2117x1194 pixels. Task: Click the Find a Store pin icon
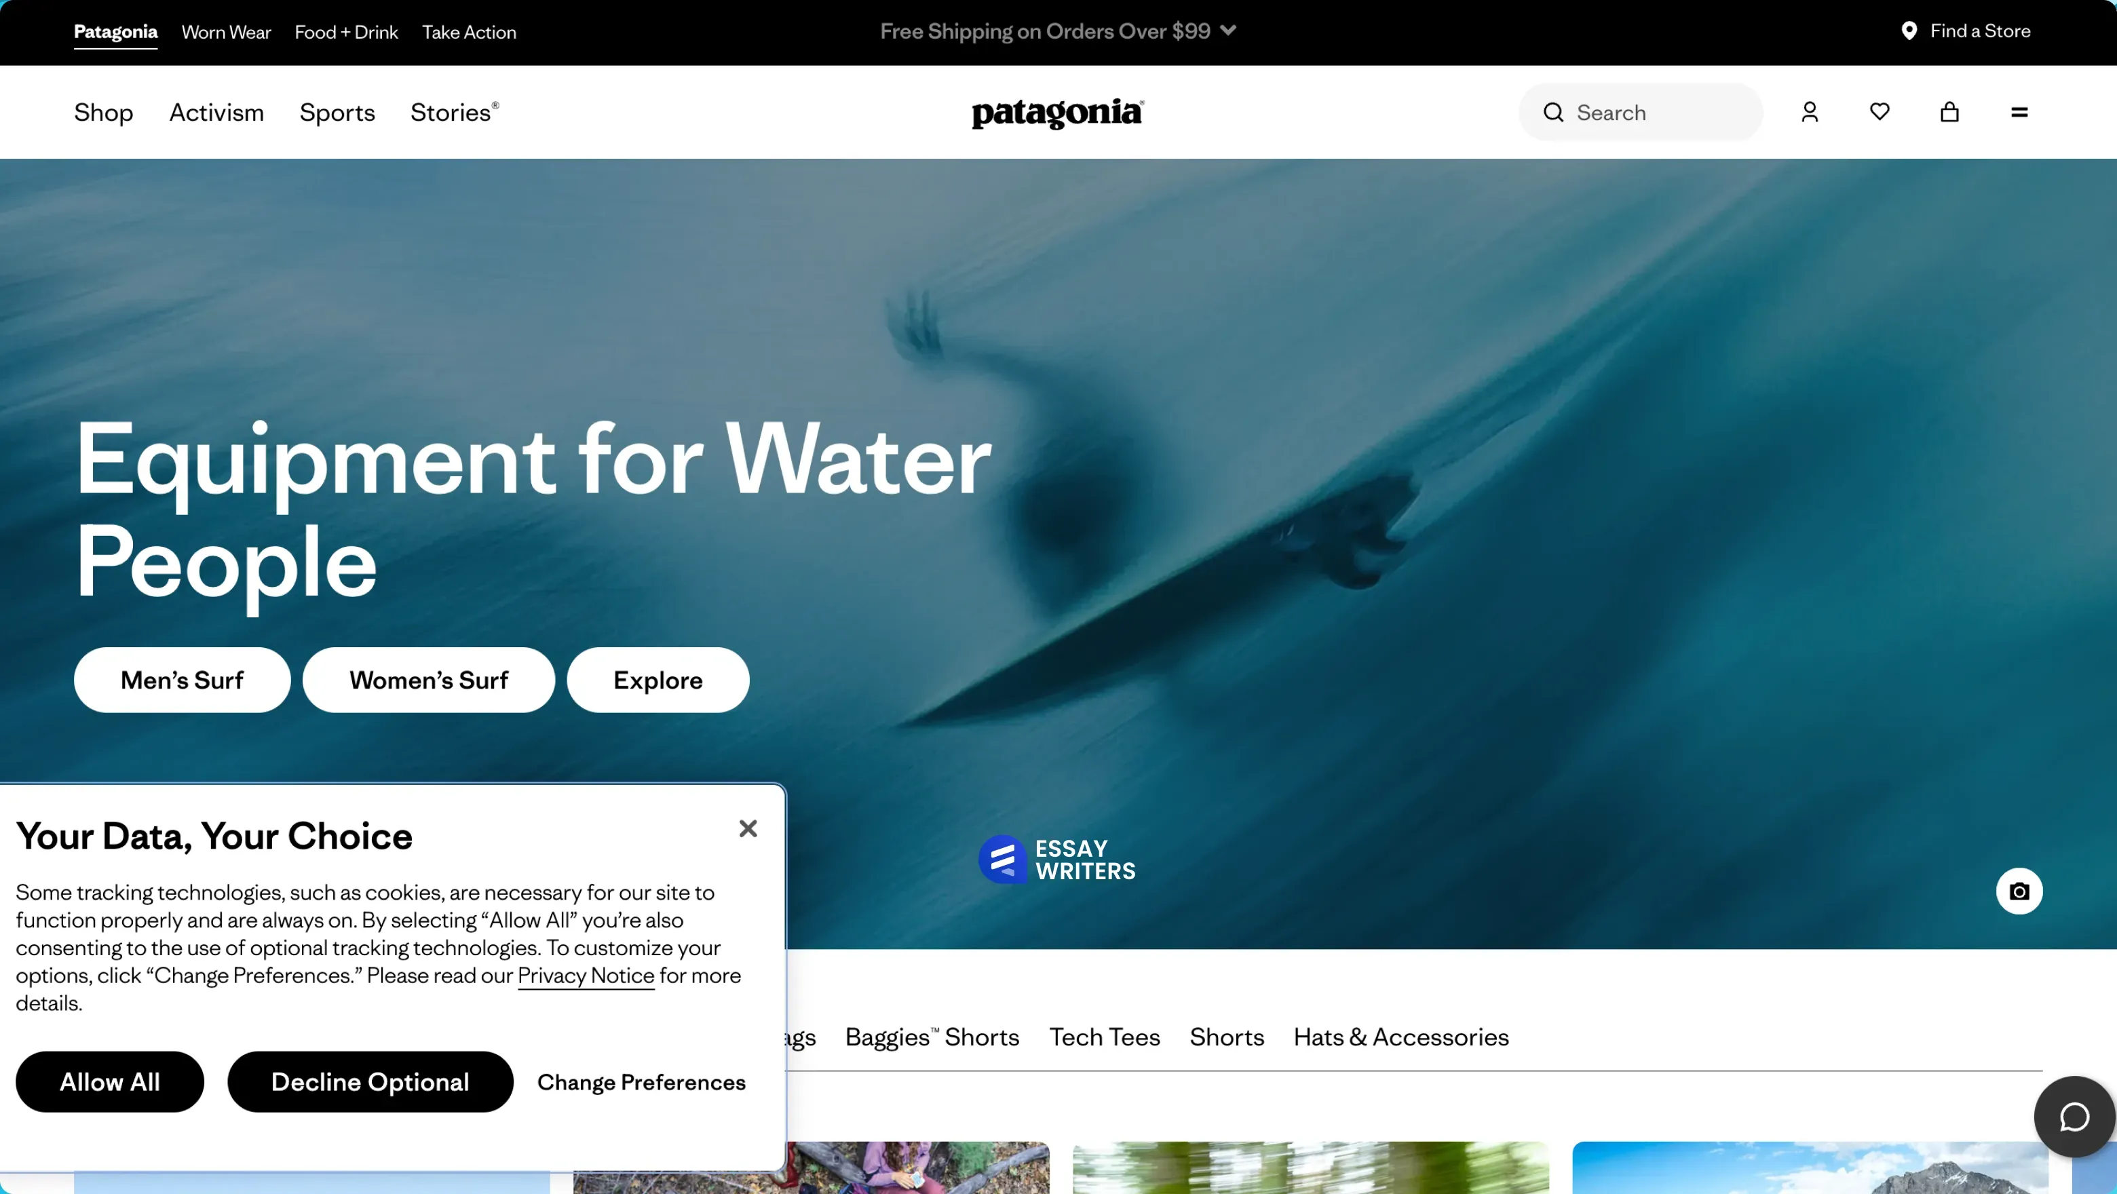[x=1909, y=31]
